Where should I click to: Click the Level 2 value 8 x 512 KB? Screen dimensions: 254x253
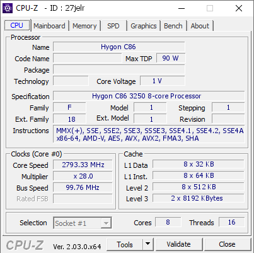(x=199, y=187)
